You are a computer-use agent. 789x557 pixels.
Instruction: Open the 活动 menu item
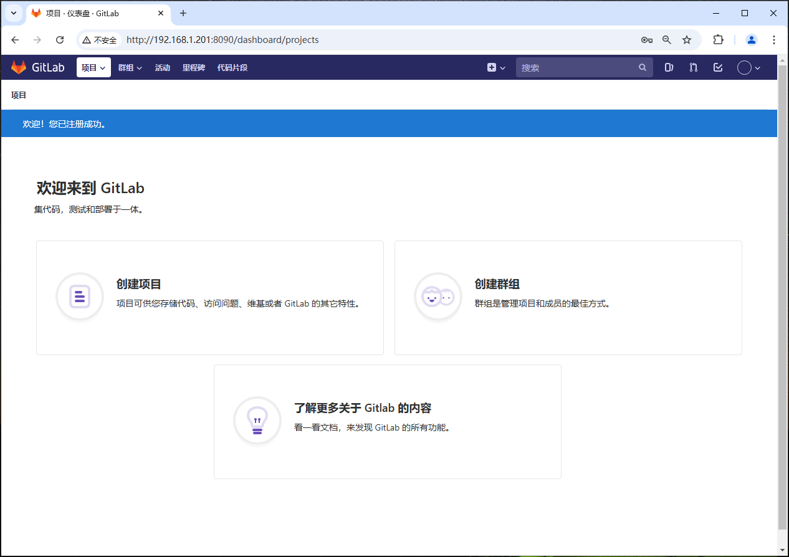[x=163, y=67]
